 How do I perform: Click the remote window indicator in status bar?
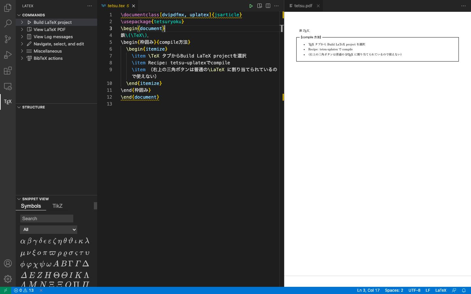(x=5, y=290)
